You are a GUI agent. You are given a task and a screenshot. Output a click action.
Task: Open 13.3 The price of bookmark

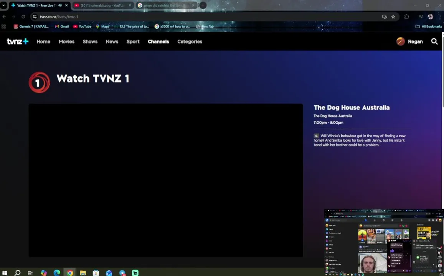[131, 26]
